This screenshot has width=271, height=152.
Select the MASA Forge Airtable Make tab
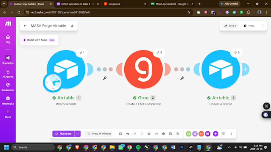coord(31,4)
